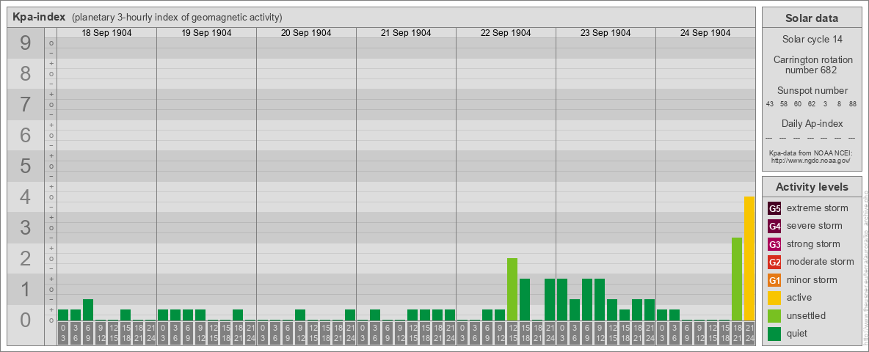Click the severe storm legend label
This screenshot has width=869, height=352.
(814, 227)
